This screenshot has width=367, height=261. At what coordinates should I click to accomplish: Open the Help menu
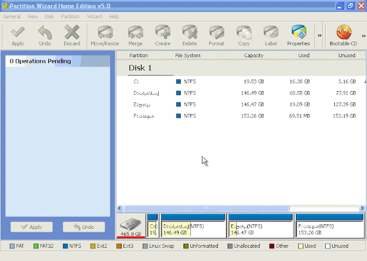[x=114, y=17]
